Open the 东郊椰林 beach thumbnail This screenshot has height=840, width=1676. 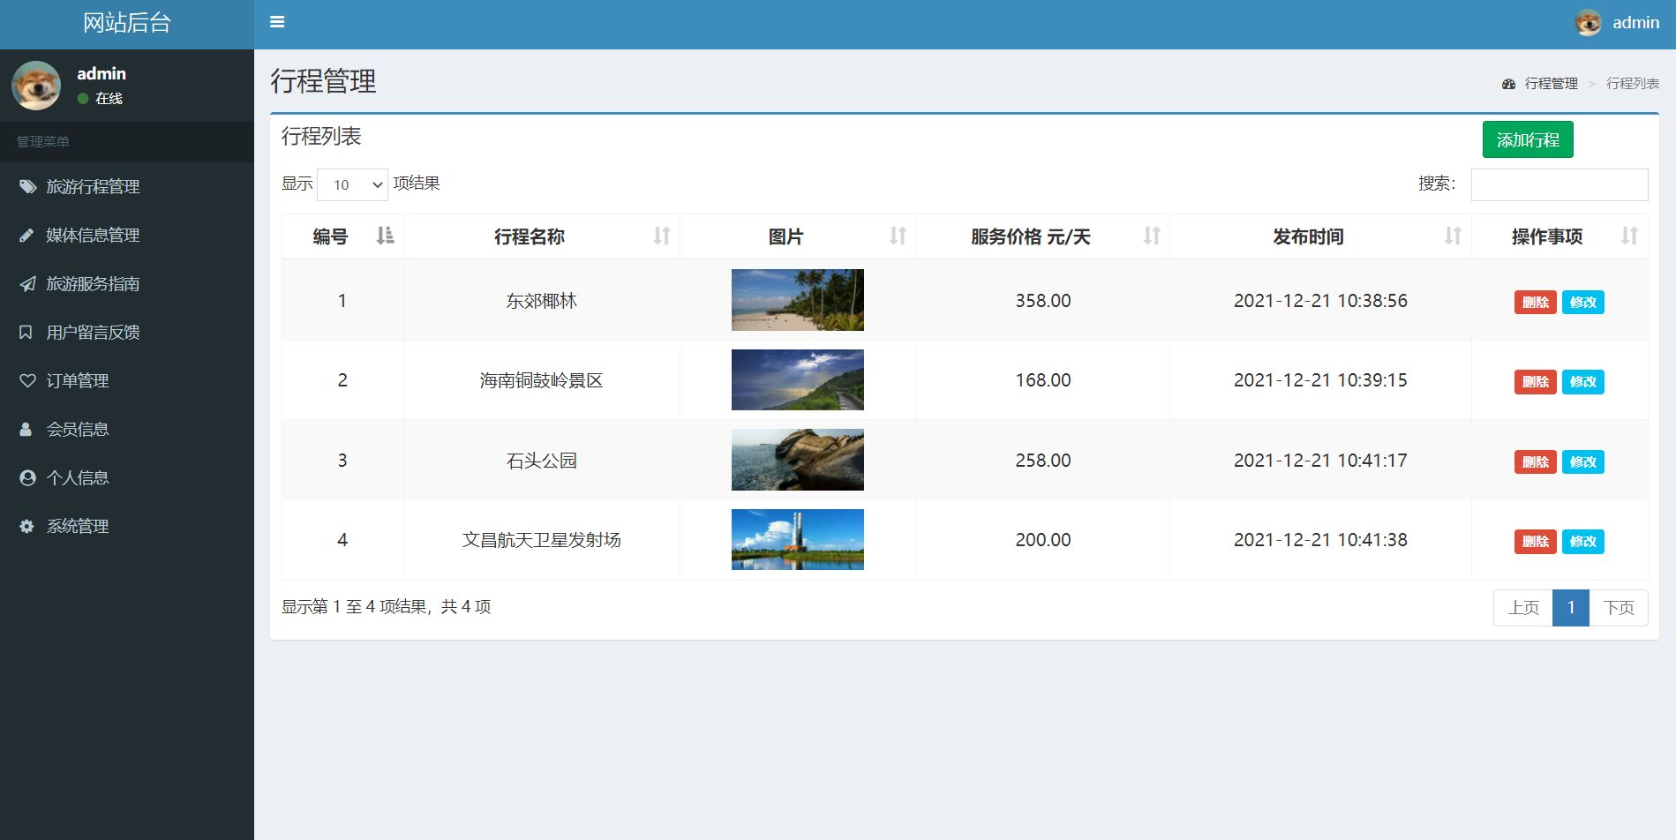pyautogui.click(x=798, y=300)
